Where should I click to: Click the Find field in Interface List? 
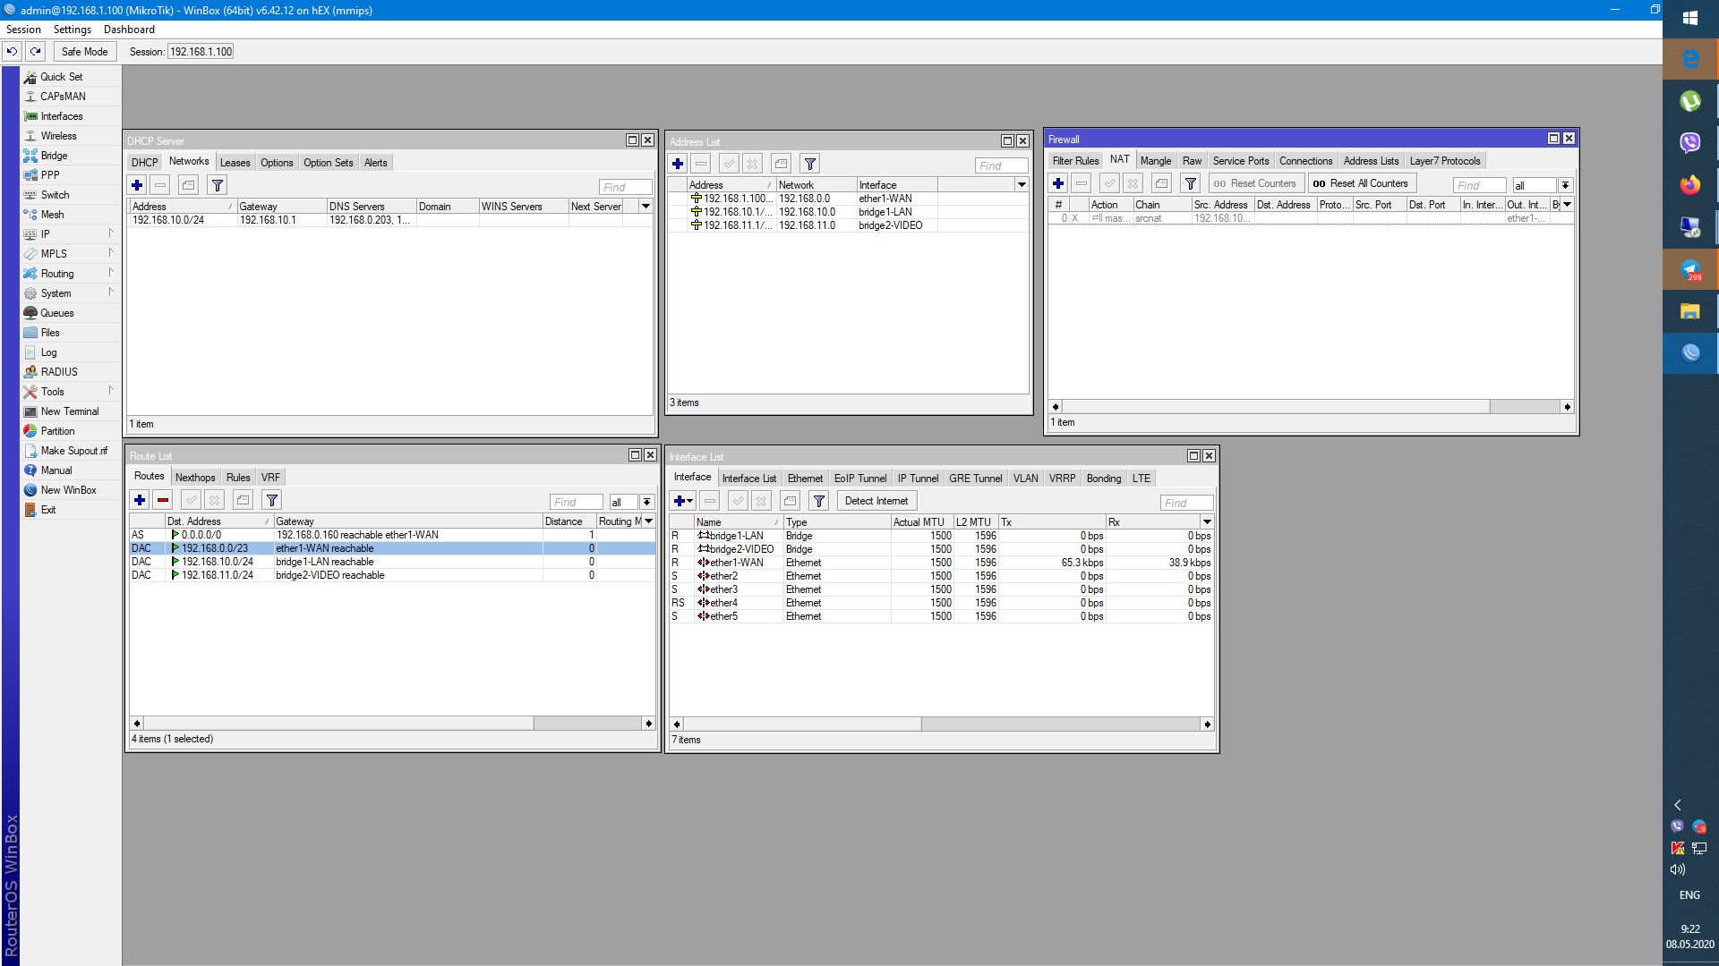click(1186, 503)
